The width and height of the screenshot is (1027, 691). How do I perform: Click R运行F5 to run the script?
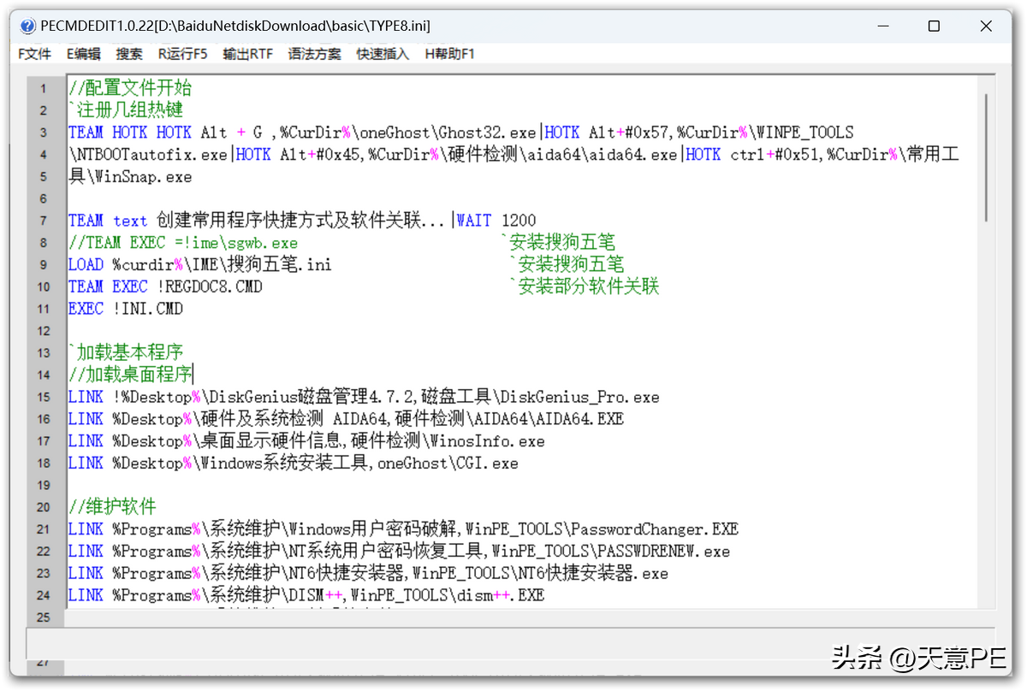182,54
